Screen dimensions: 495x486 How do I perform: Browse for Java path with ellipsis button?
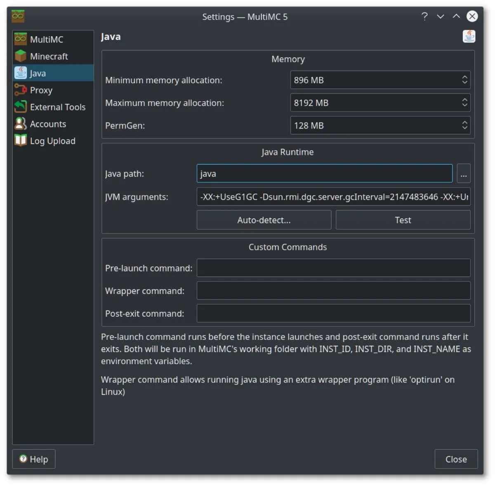[464, 173]
